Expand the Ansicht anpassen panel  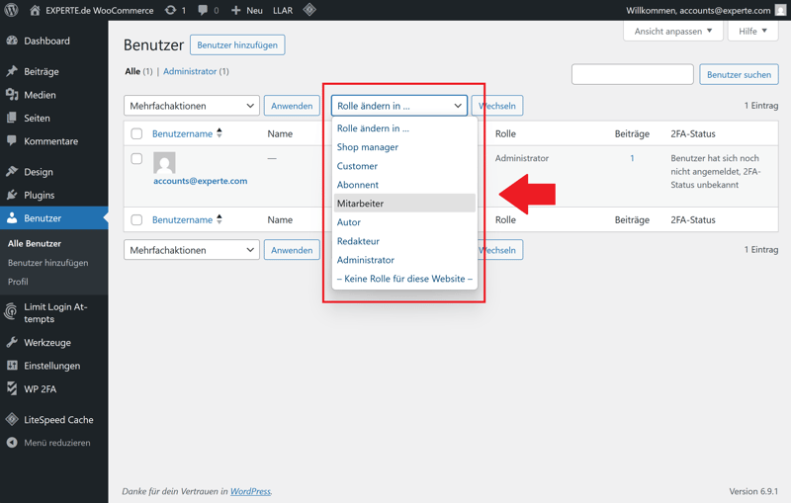tap(672, 32)
